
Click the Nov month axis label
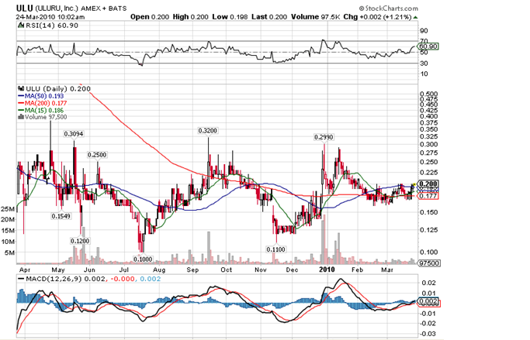coord(261,270)
